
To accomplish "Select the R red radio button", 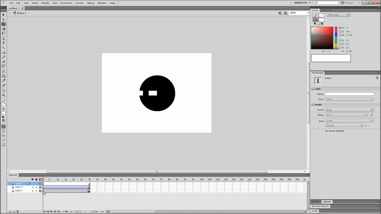I will pyautogui.click(x=340, y=40).
